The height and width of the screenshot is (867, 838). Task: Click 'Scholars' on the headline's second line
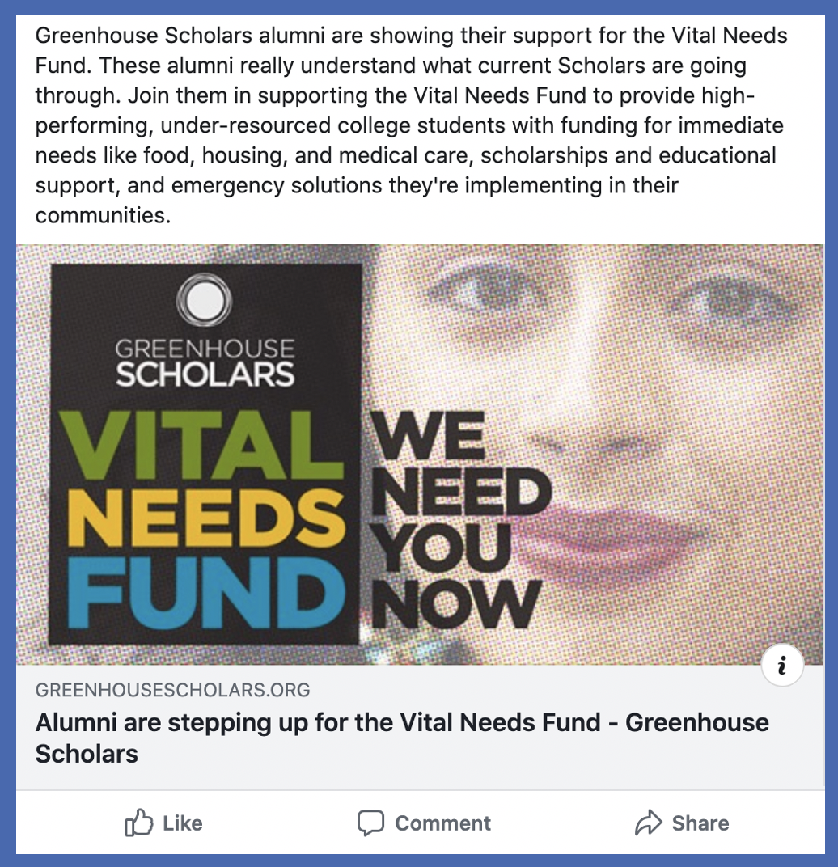[87, 755]
